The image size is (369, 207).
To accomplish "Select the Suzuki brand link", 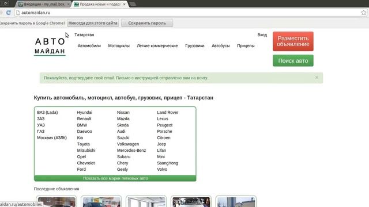I will coord(123,138).
